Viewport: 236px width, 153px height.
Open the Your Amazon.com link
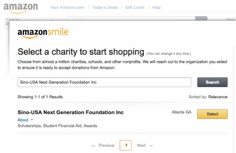tap(67, 7)
